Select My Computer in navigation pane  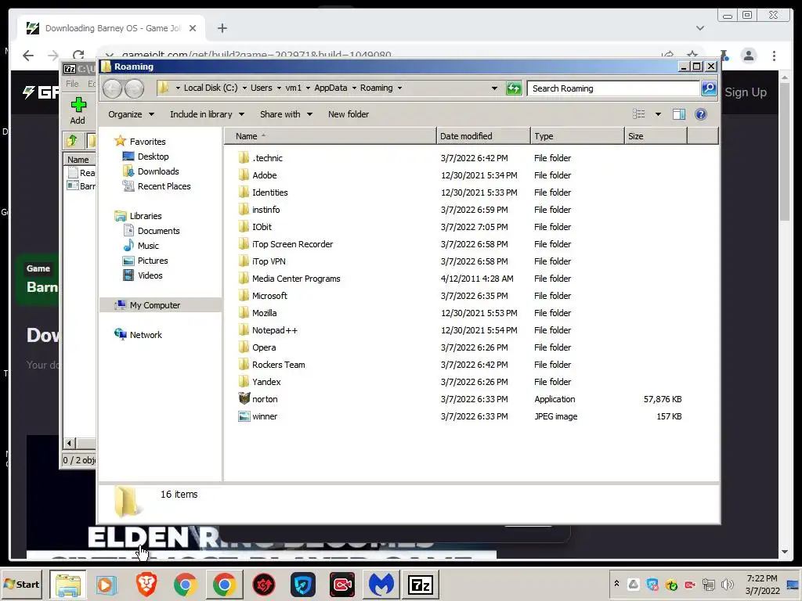coord(161,305)
